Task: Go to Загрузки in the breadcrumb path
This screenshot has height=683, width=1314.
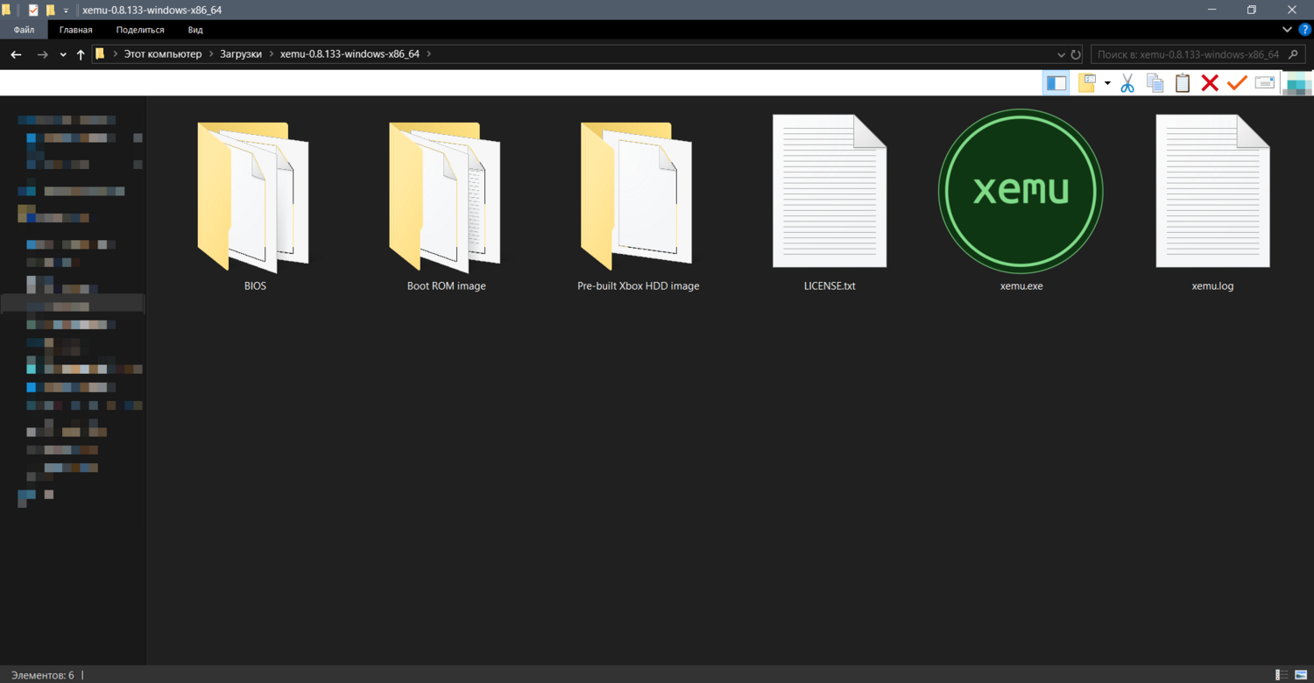Action: 241,54
